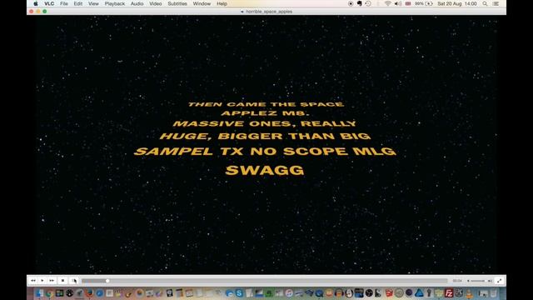The height and width of the screenshot is (300, 533).
Task: Click the fast-forward button in VLC controls
Action: [52, 281]
